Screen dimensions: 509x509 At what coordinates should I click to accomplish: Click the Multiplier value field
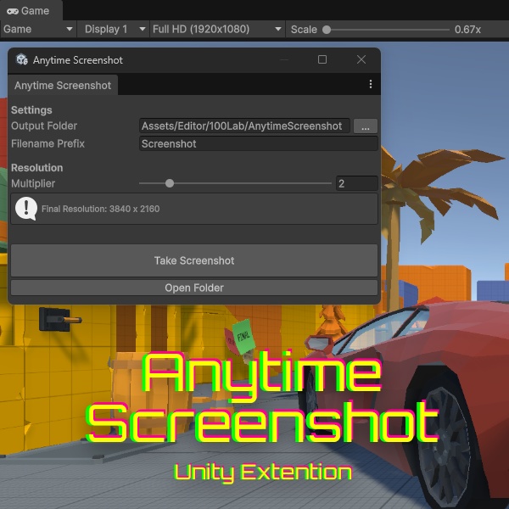357,183
